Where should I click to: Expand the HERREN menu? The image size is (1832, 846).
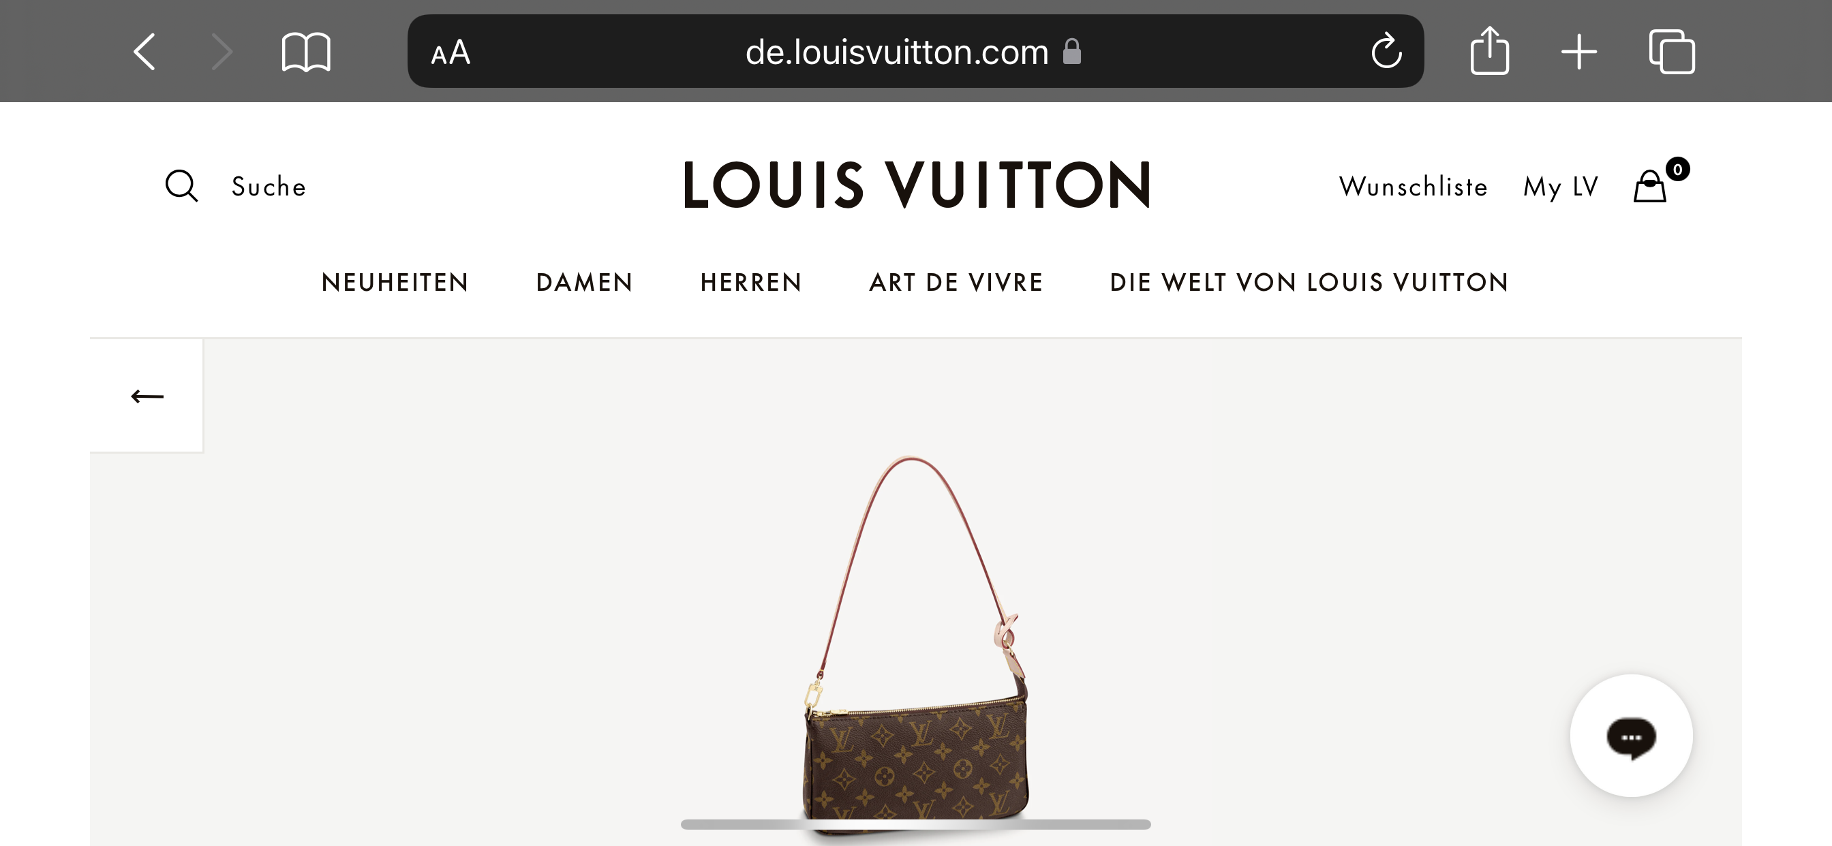click(x=751, y=282)
